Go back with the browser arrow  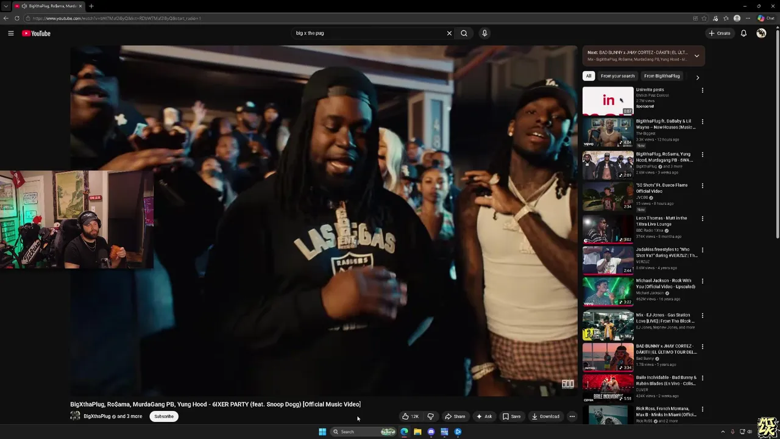point(5,18)
